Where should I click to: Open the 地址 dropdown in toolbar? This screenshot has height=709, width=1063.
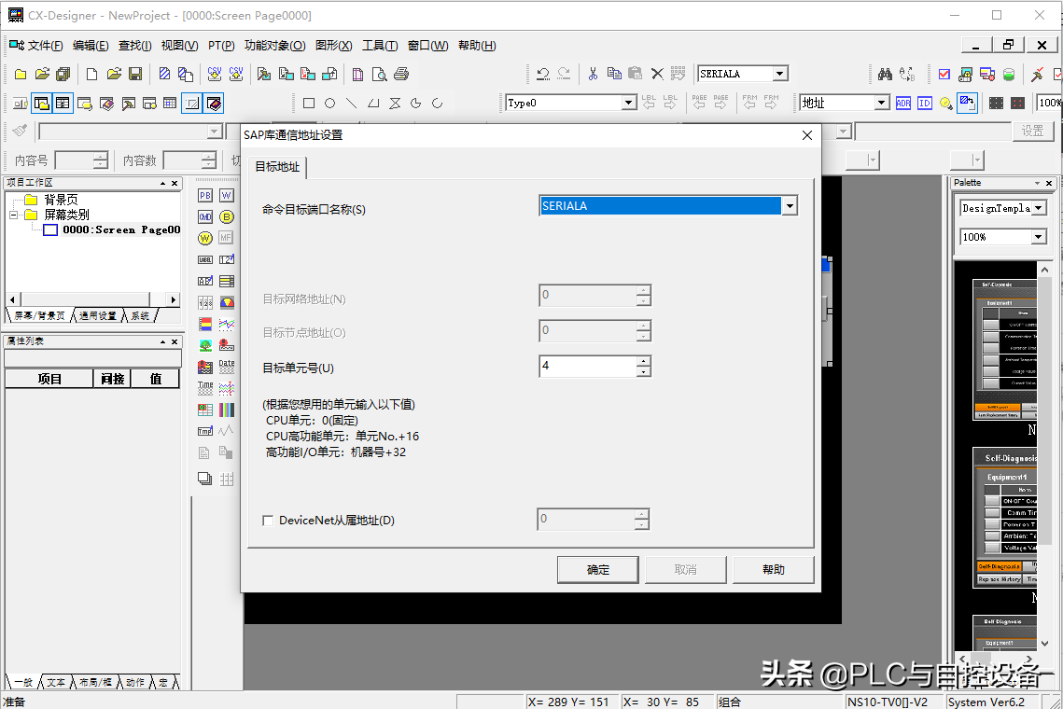click(881, 103)
